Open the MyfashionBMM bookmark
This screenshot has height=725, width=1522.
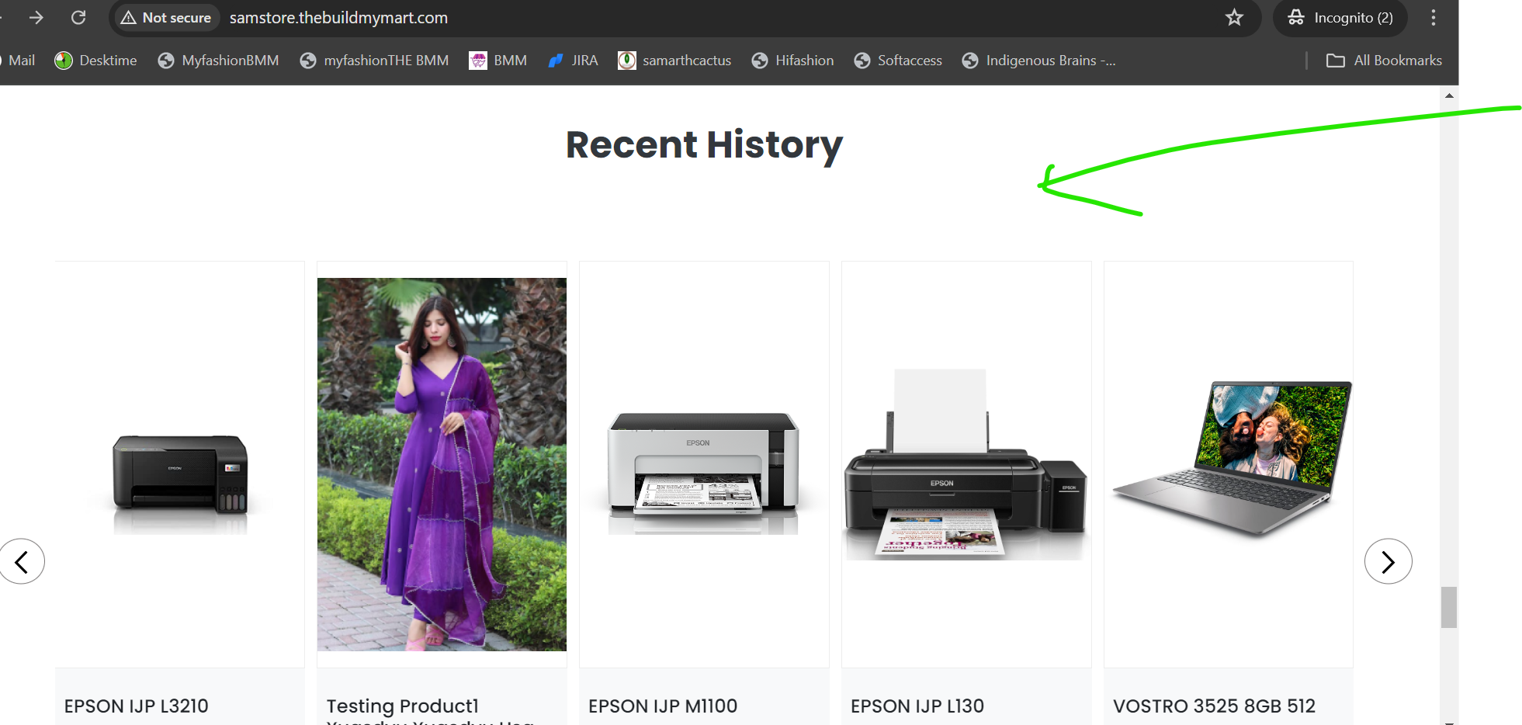click(x=218, y=61)
